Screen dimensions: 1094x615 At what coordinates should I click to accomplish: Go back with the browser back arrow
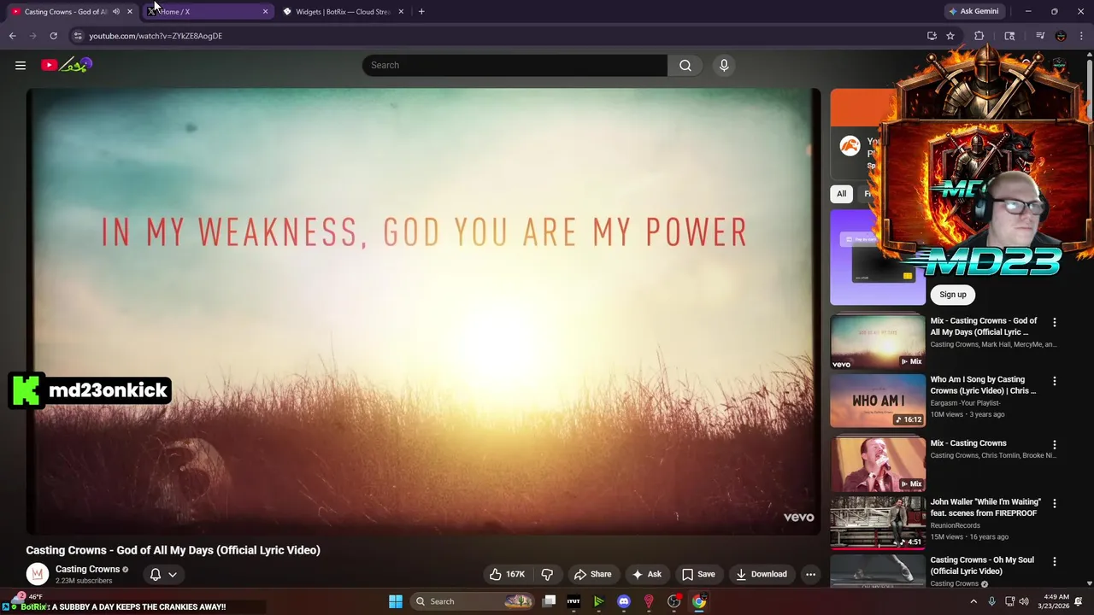coord(12,36)
